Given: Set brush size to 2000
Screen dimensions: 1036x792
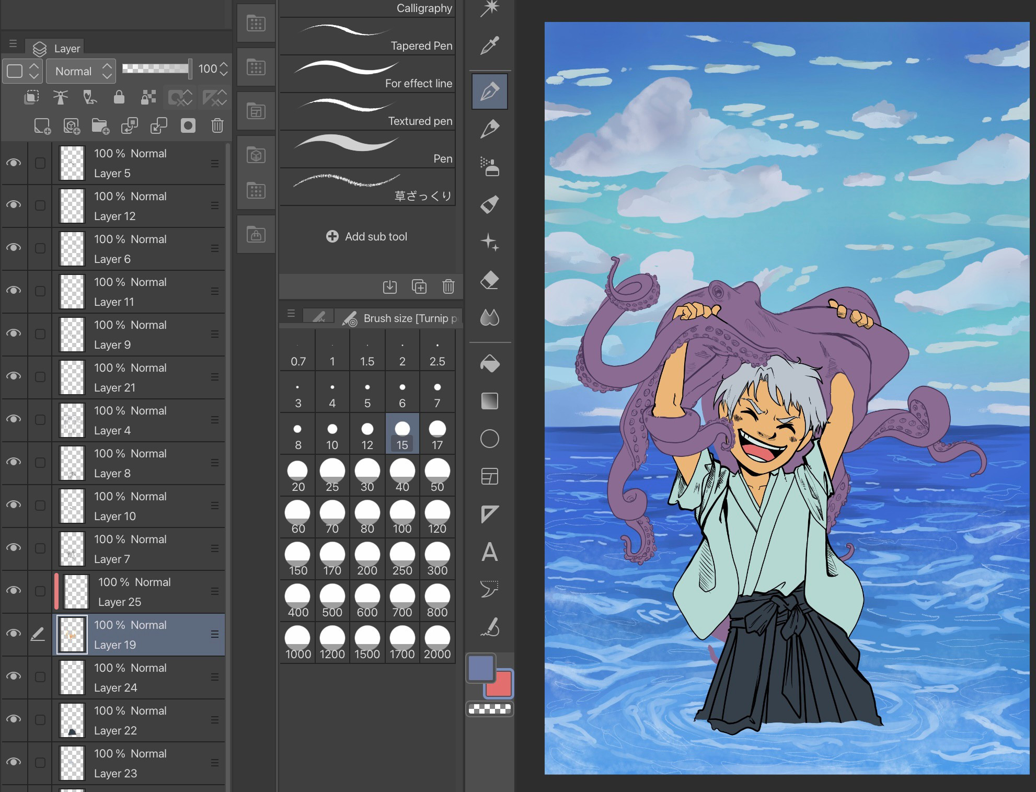Looking at the screenshot, I should point(438,643).
